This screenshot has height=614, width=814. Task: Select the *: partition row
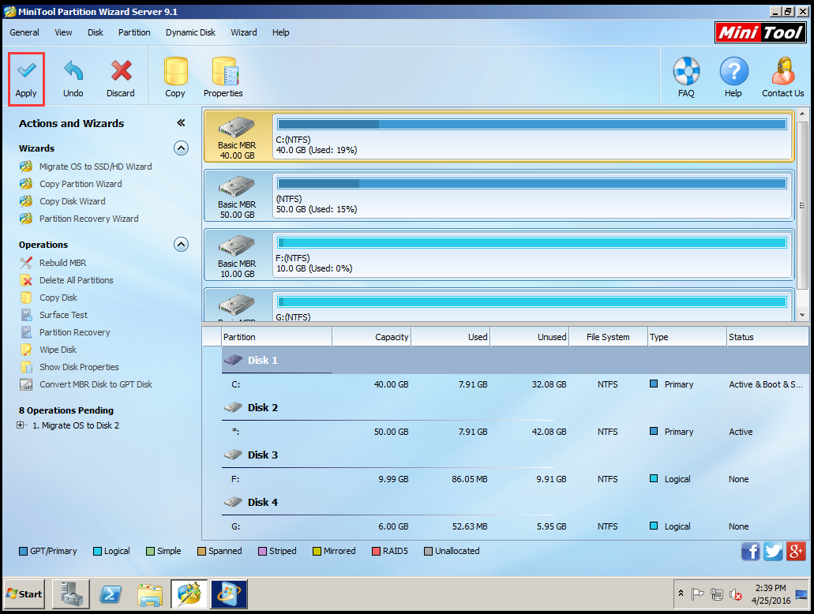coord(515,432)
